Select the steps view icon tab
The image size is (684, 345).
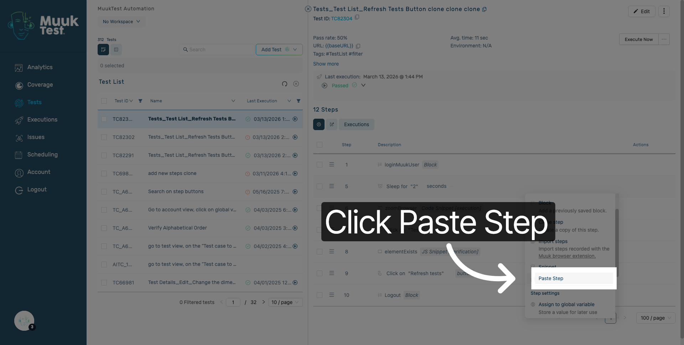(x=319, y=124)
